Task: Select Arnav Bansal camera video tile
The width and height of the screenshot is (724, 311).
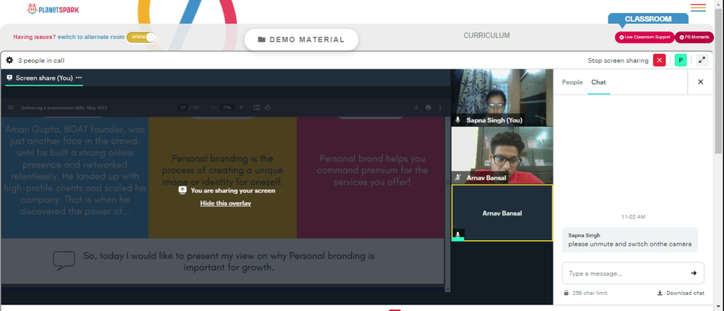Action: pyautogui.click(x=502, y=155)
